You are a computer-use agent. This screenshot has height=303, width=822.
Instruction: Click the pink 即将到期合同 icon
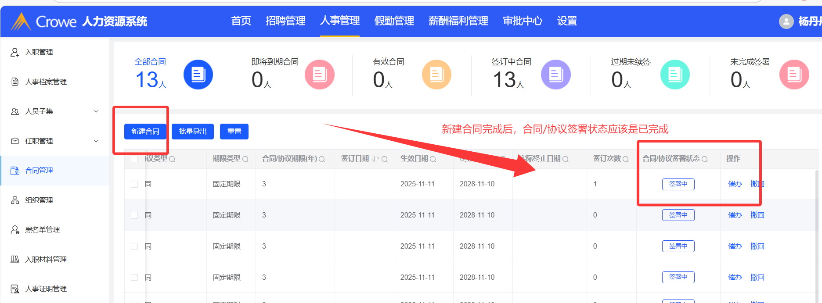pyautogui.click(x=319, y=75)
